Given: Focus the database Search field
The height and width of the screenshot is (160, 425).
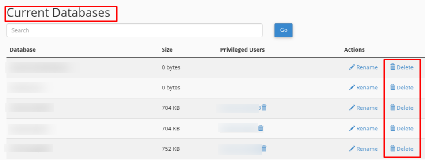Looking at the screenshot, I should pos(134,30).
